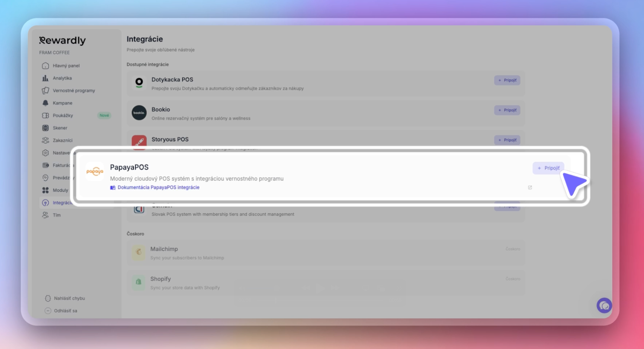Viewport: 644px width, 349px height.
Task: Click the orange papaya logo
Action: (x=95, y=171)
